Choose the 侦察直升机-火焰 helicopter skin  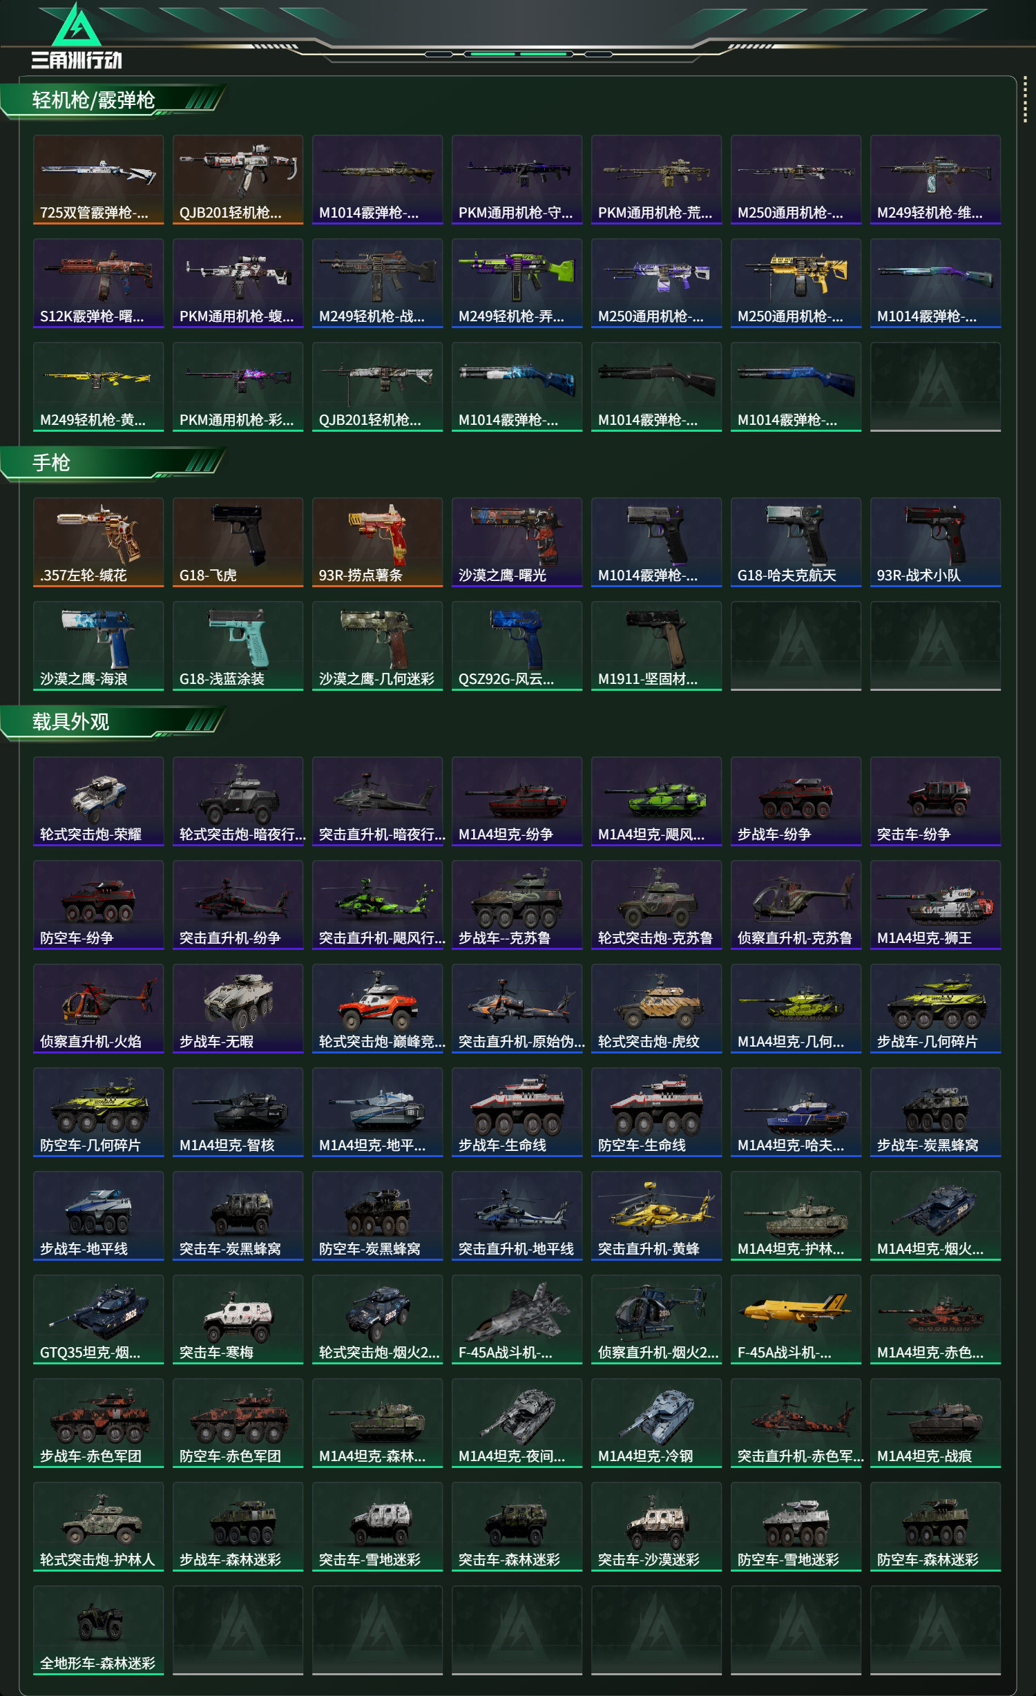(x=99, y=1009)
